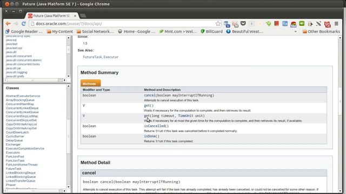Open the AbstractExecutorService class link
The image size is (346, 194).
[23, 96]
